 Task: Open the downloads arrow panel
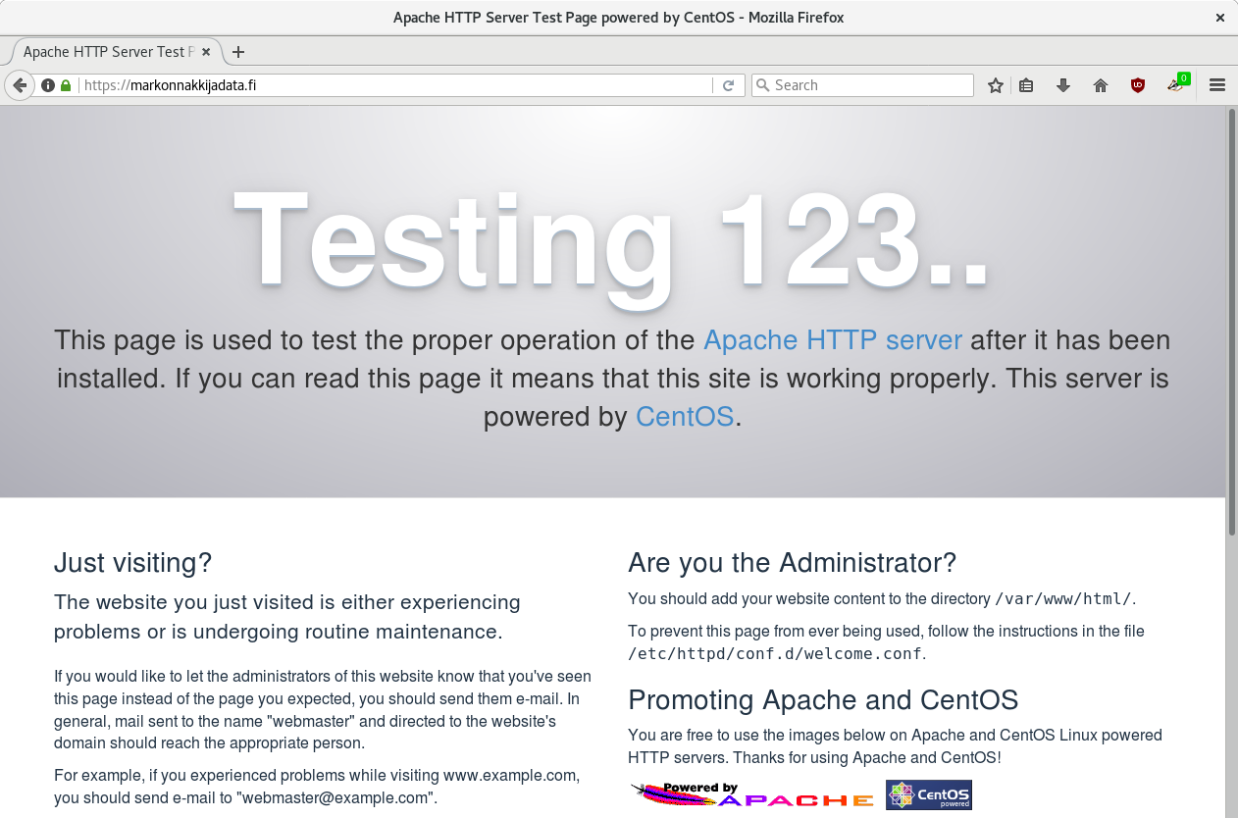1063,85
